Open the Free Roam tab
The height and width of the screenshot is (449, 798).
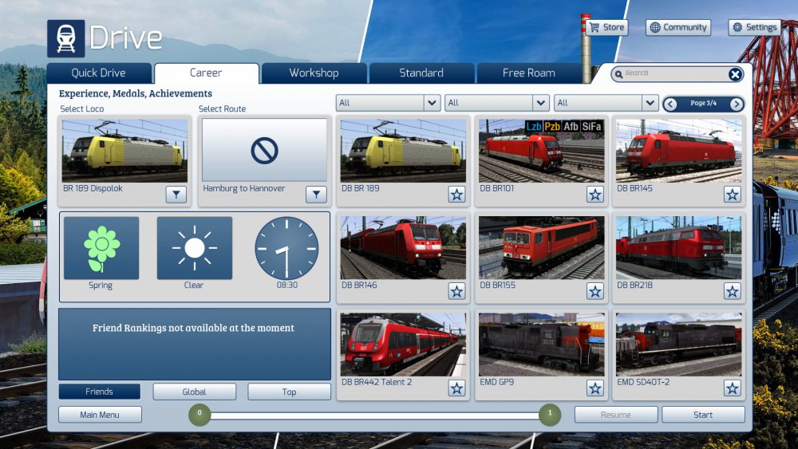click(x=528, y=73)
